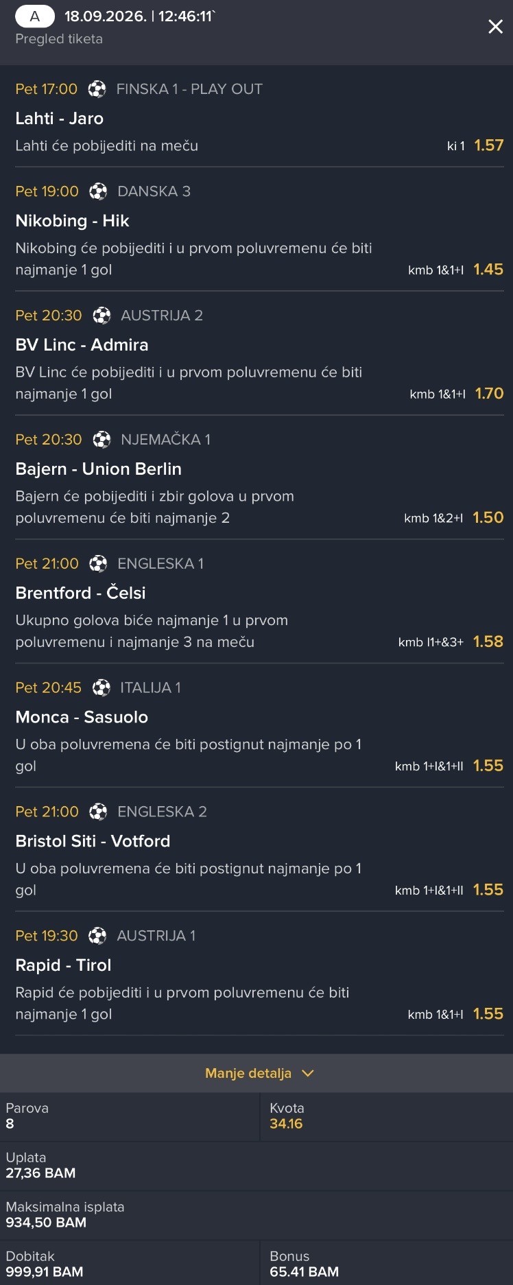Image resolution: width=513 pixels, height=1285 pixels.
Task: Select the Monca - Sasuolo match title
Action: click(82, 718)
